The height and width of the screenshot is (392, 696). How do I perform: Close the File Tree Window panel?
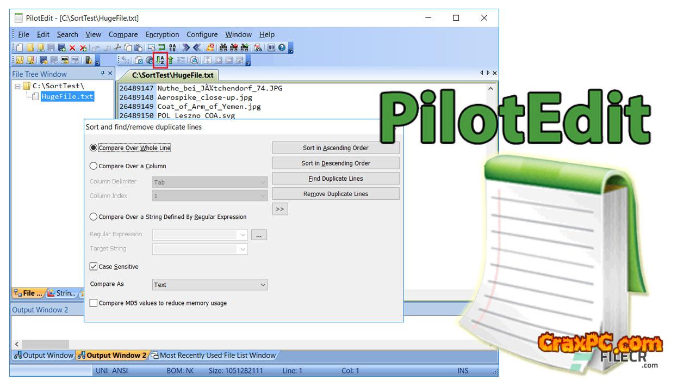click(110, 73)
